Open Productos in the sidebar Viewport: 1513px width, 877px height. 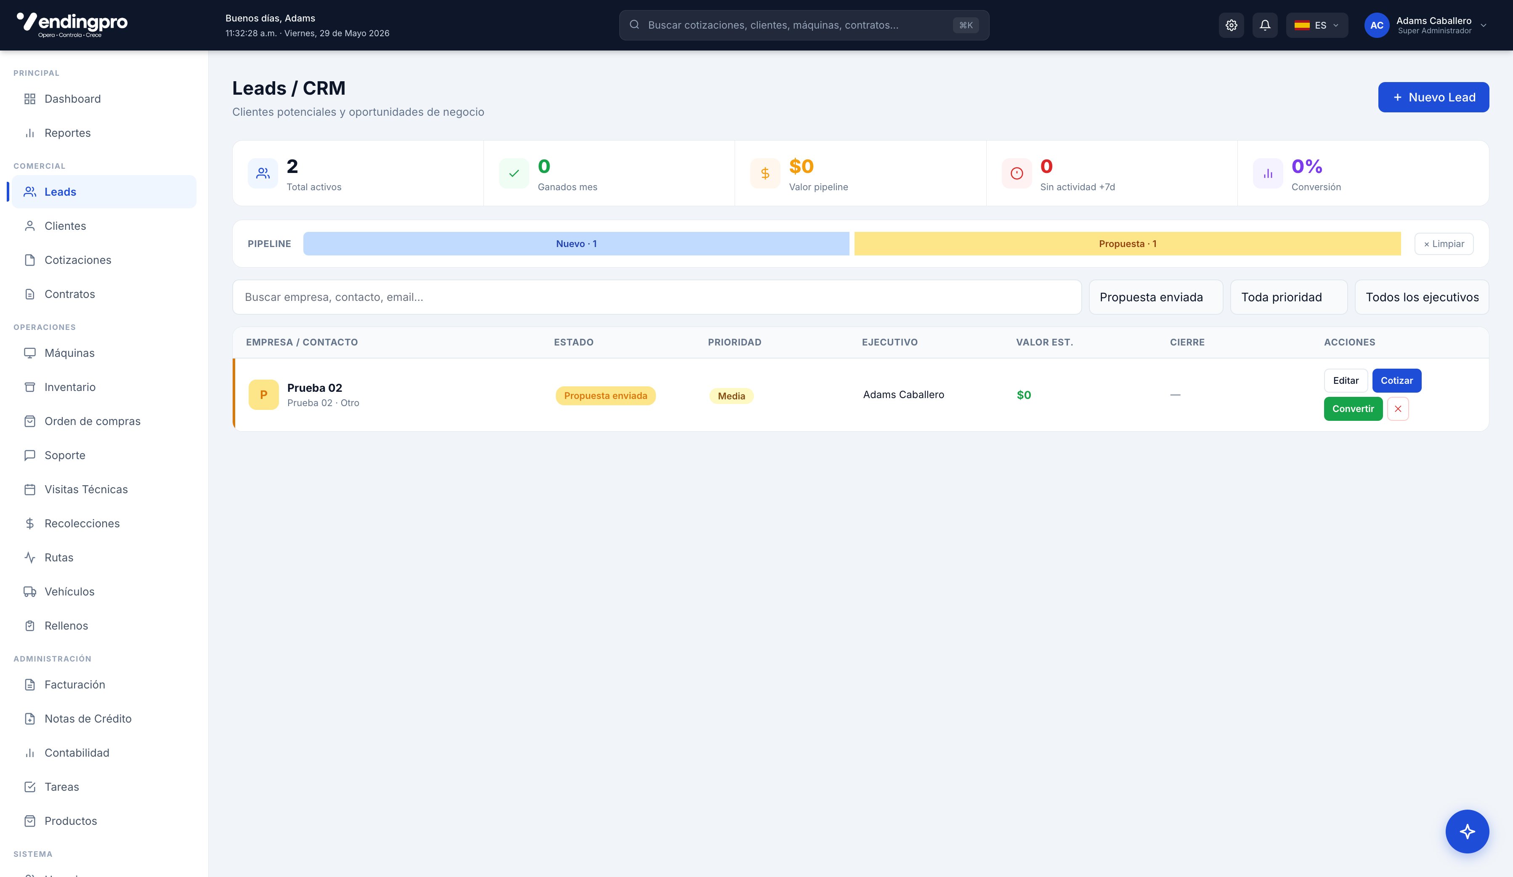click(104, 821)
